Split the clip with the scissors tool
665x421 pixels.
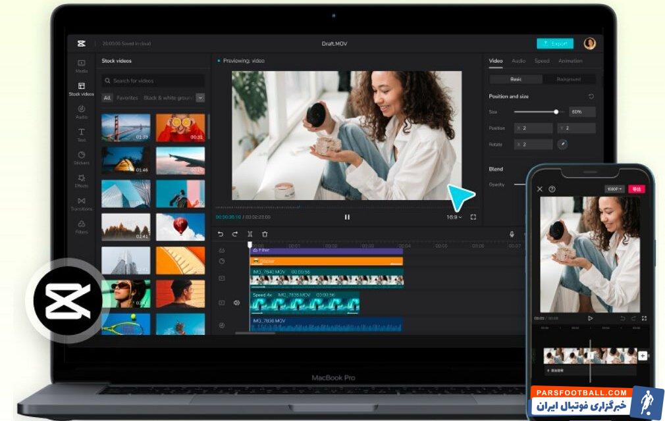pyautogui.click(x=250, y=234)
